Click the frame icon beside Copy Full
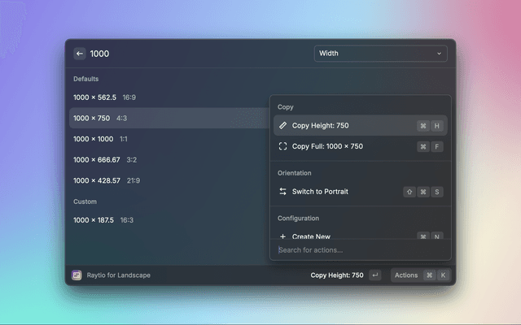The height and width of the screenshot is (325, 521). (x=282, y=147)
